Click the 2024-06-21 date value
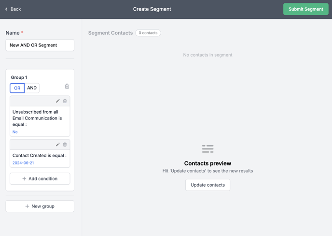This screenshot has width=332, height=236. coord(23,163)
